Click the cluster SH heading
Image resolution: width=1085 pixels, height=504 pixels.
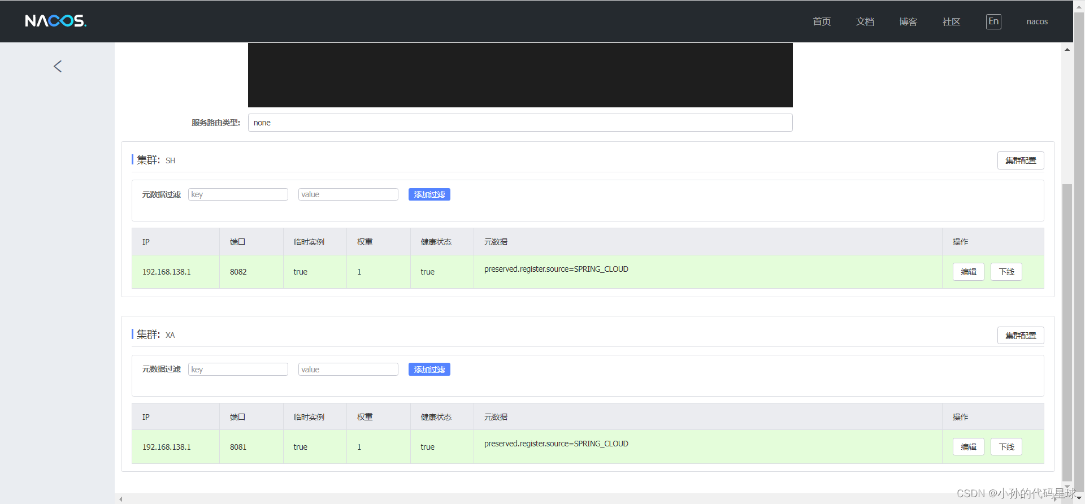click(155, 160)
